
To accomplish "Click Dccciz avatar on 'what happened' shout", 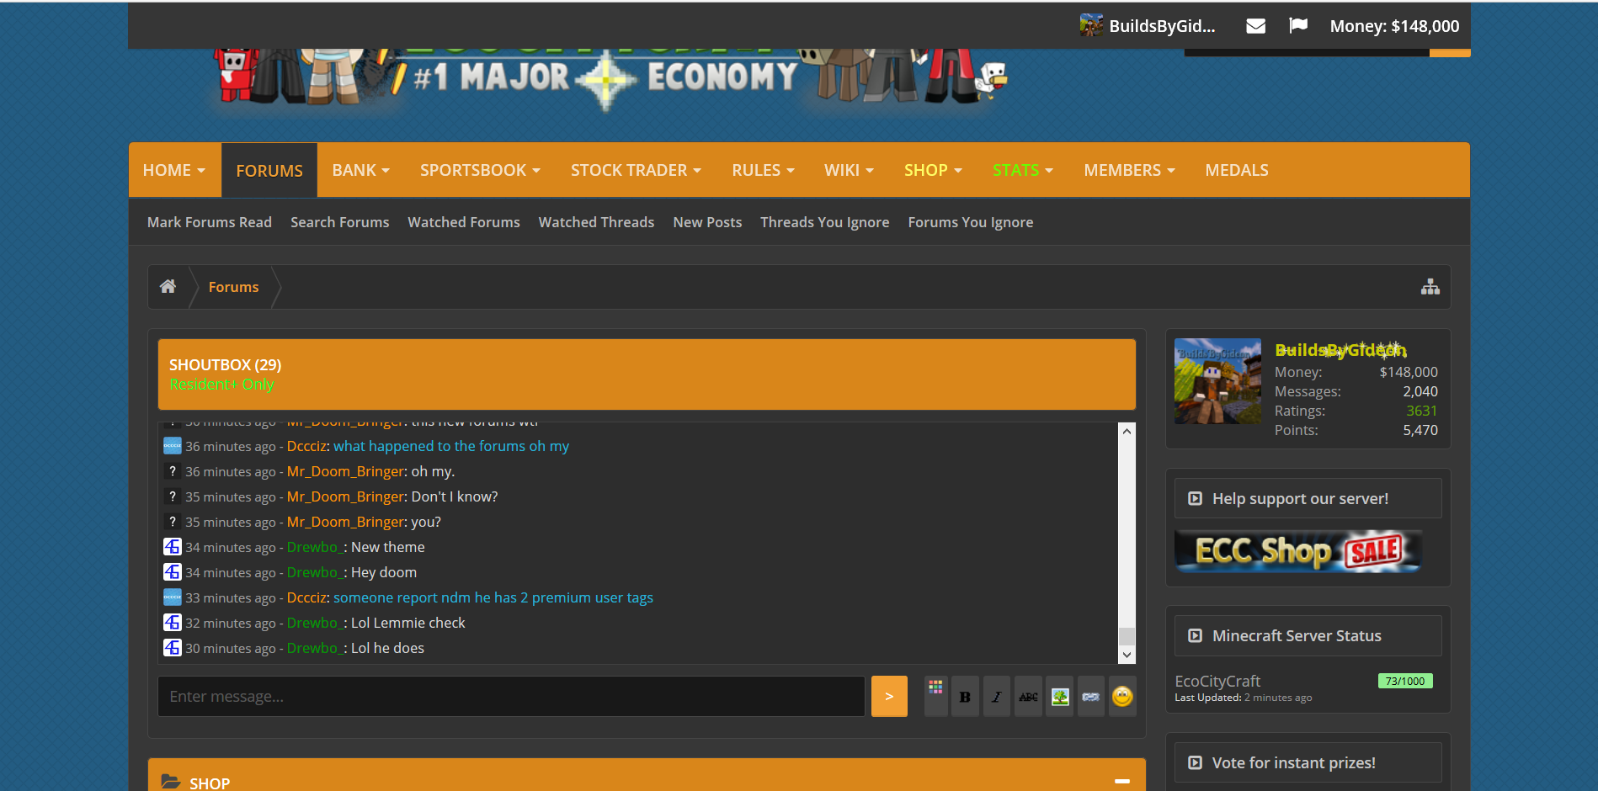I will point(173,446).
